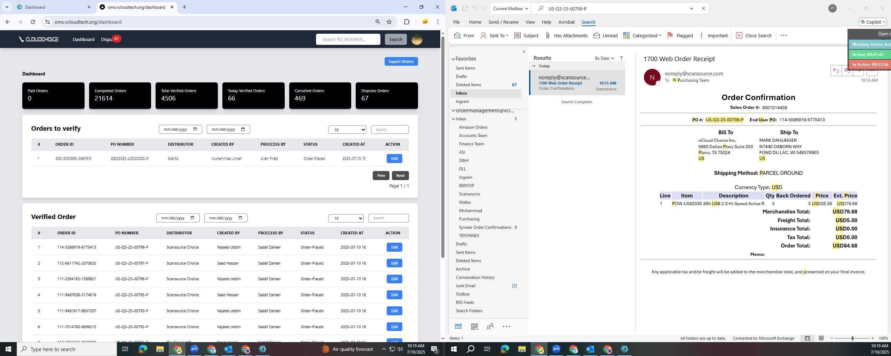
Task: Open Send / Receive tab
Action: click(x=503, y=22)
